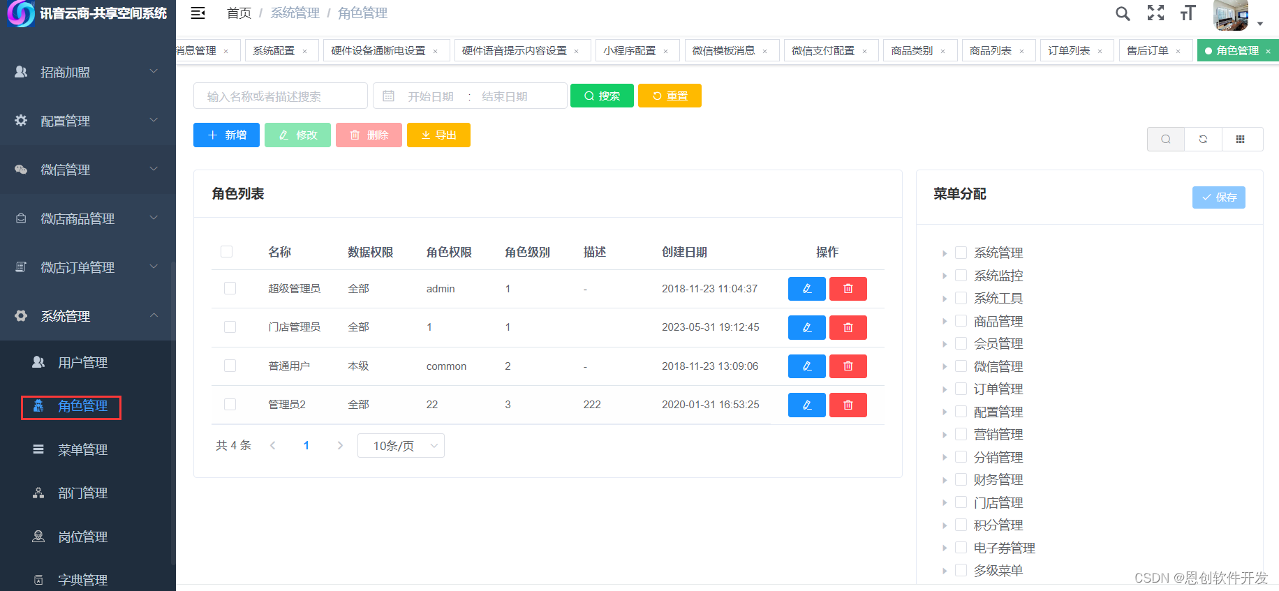Image resolution: width=1279 pixels, height=591 pixels.
Task: Open 用户管理 in the sidebar
Action: tap(88, 362)
